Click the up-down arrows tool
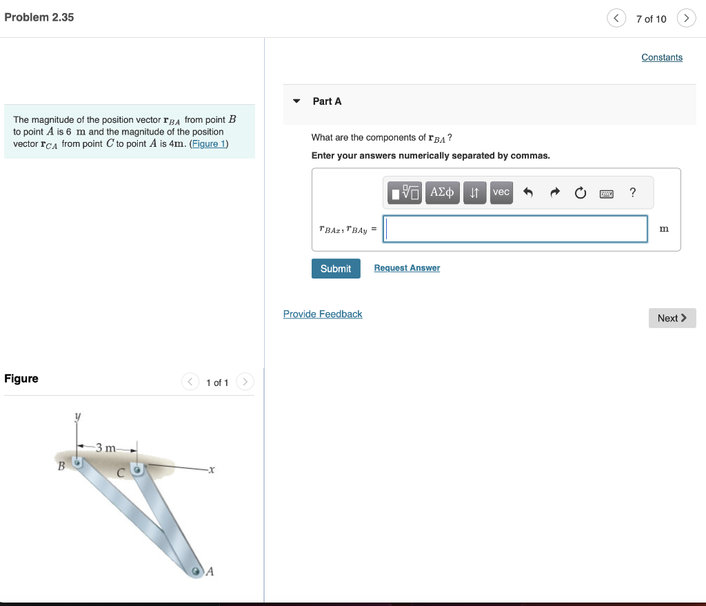 click(474, 193)
